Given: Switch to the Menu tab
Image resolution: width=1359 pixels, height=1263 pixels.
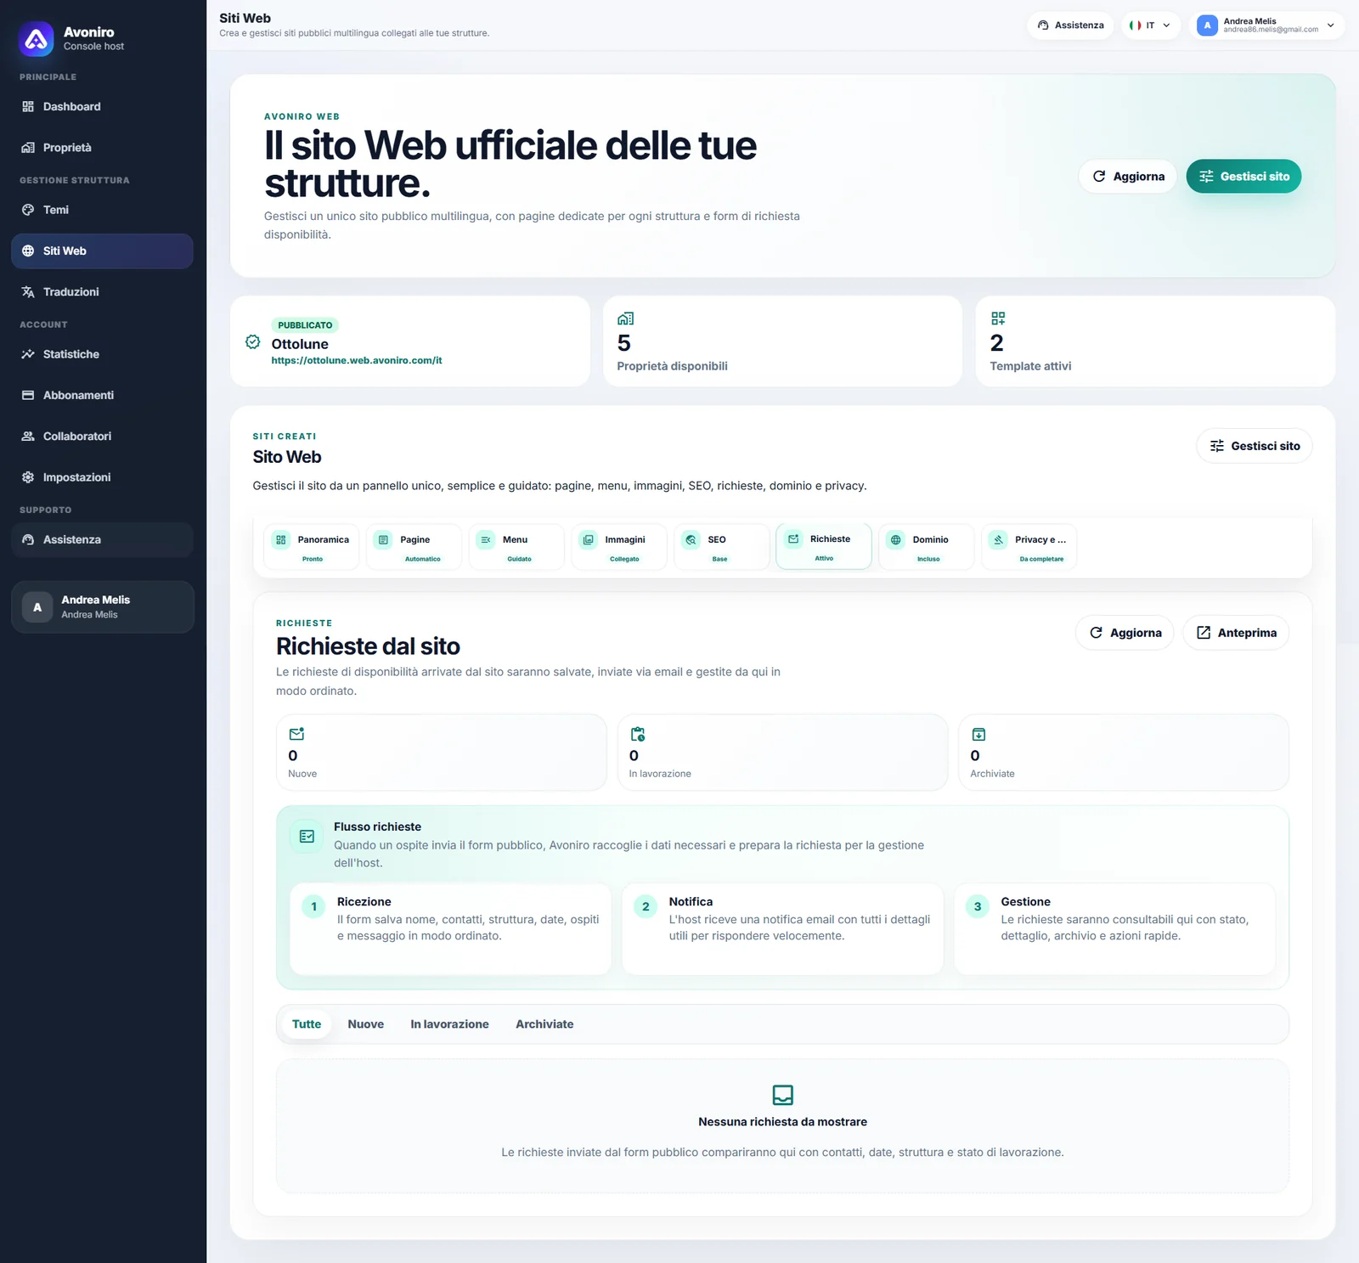Looking at the screenshot, I should click(516, 547).
